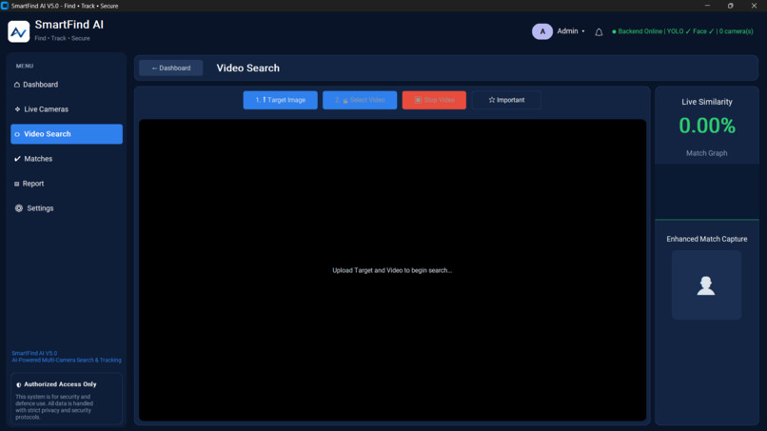Expand the Admin user dropdown
This screenshot has height=431, width=767.
tap(571, 30)
